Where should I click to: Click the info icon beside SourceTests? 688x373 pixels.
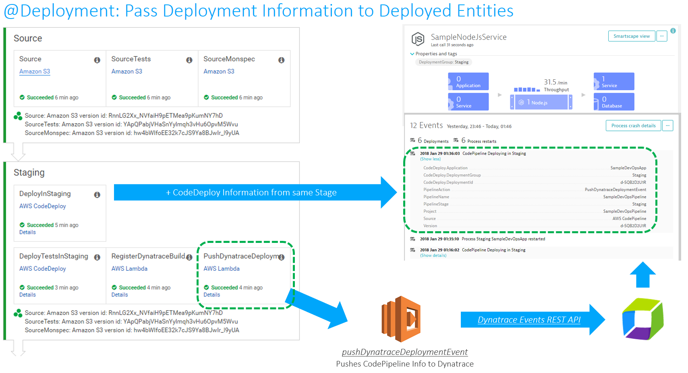point(189,60)
